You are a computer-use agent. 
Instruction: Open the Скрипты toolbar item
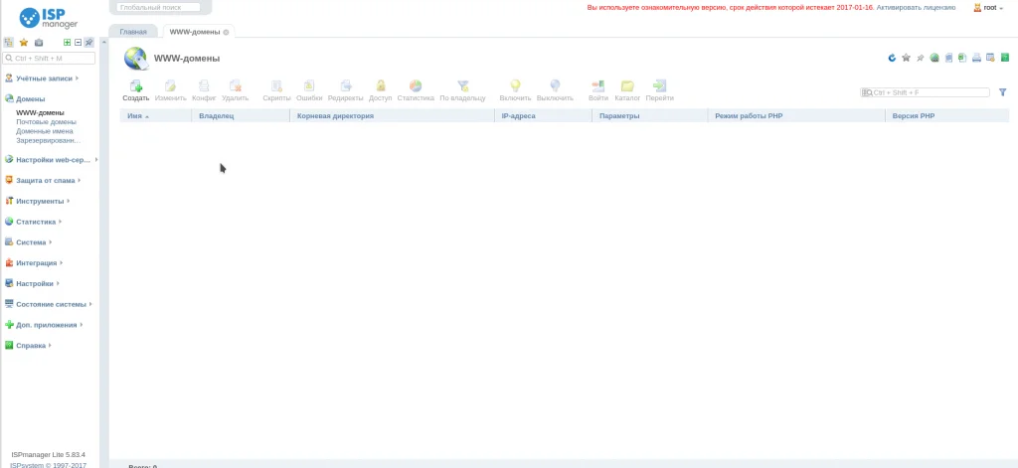[x=276, y=90]
